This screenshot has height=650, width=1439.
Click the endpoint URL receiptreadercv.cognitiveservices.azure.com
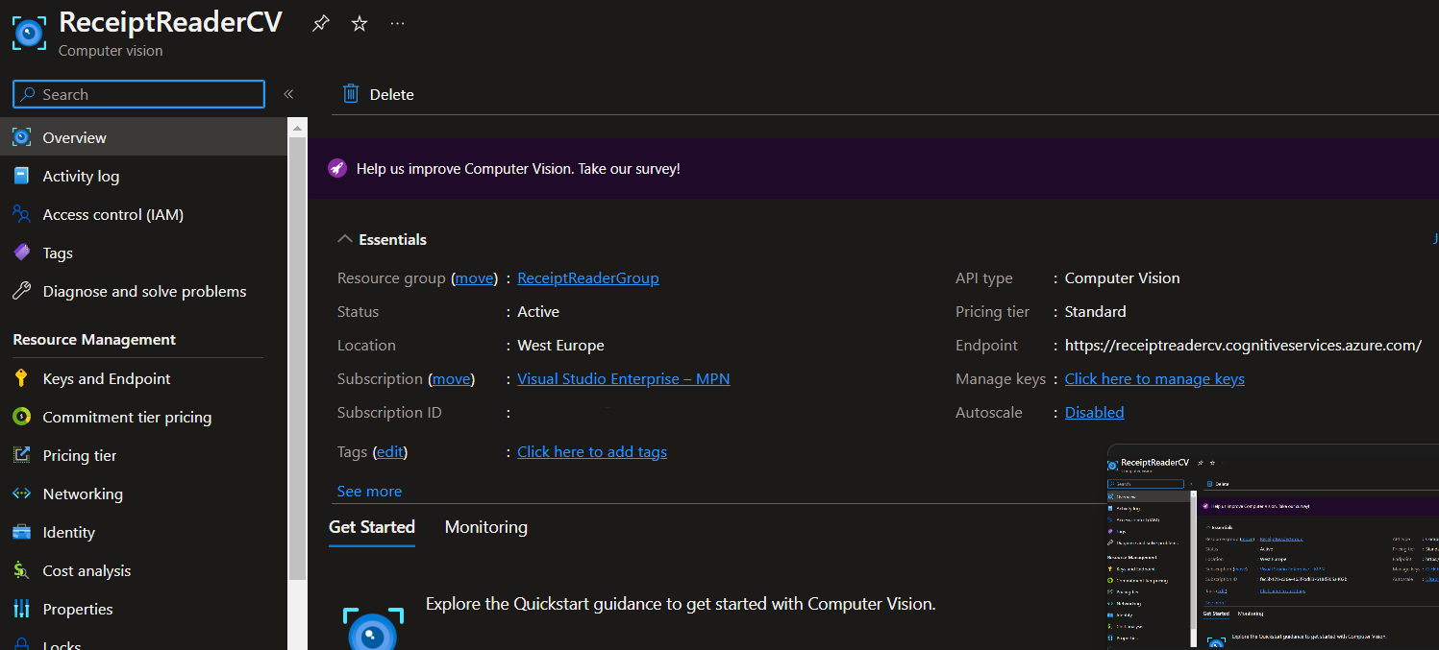[x=1243, y=346]
